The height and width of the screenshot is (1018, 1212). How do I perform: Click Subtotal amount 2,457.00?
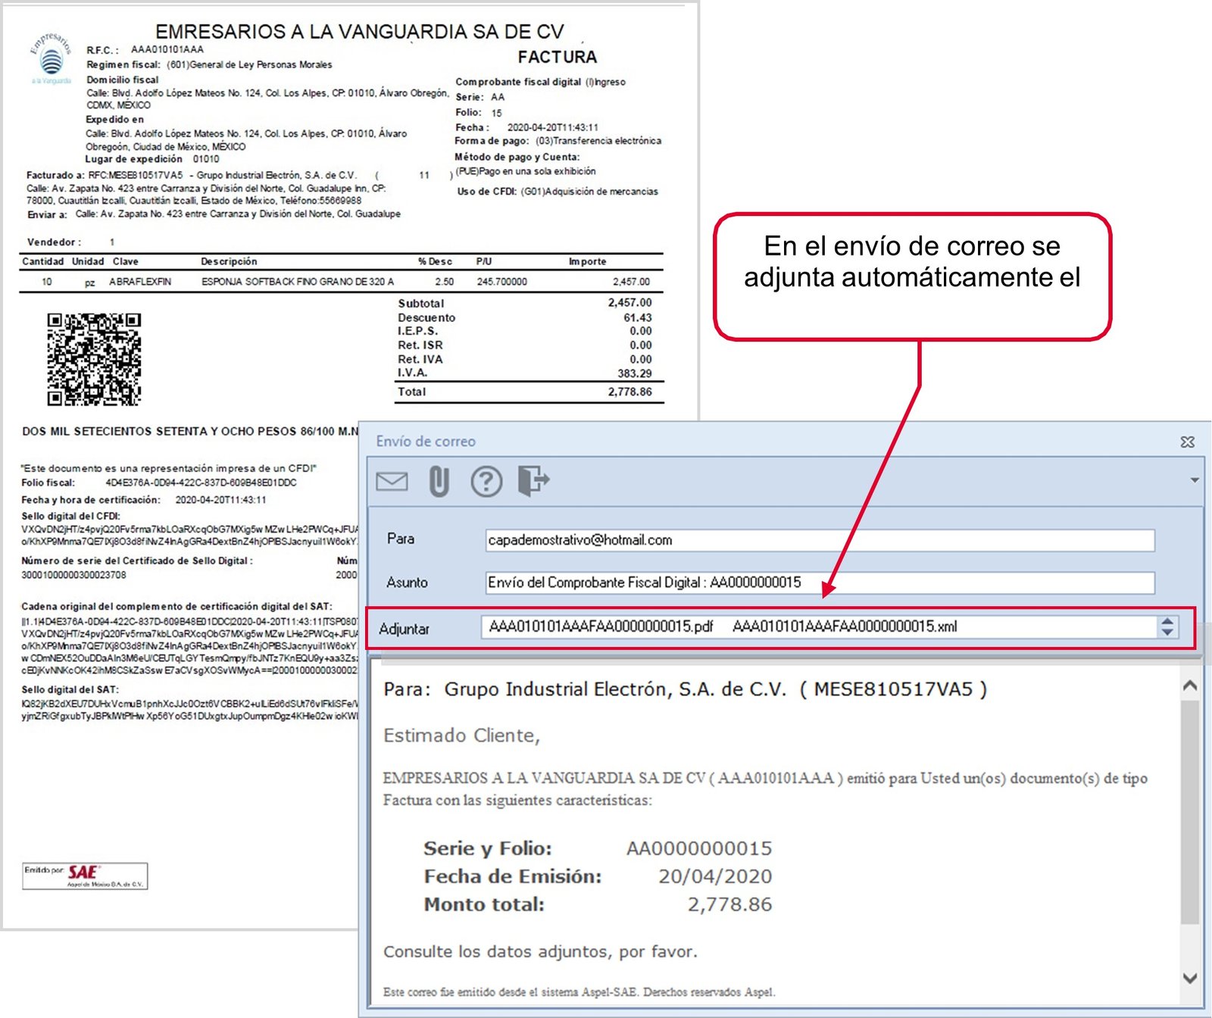pos(631,303)
